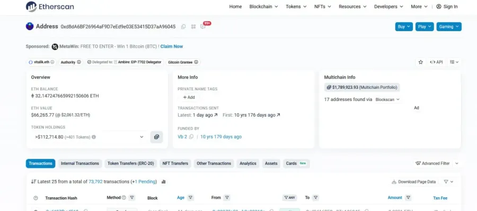Image resolution: width=477 pixels, height=211 pixels.
Task: Open the token holdings wallet icon
Action: [156, 137]
